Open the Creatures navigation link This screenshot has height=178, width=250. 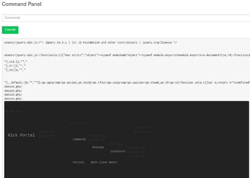click(118, 151)
